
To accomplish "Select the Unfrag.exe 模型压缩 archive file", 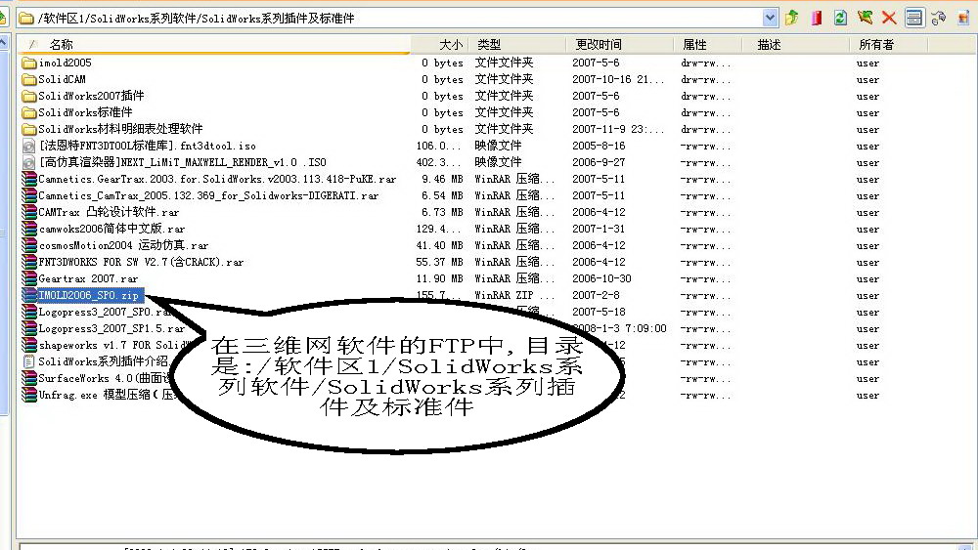I will (x=106, y=395).
